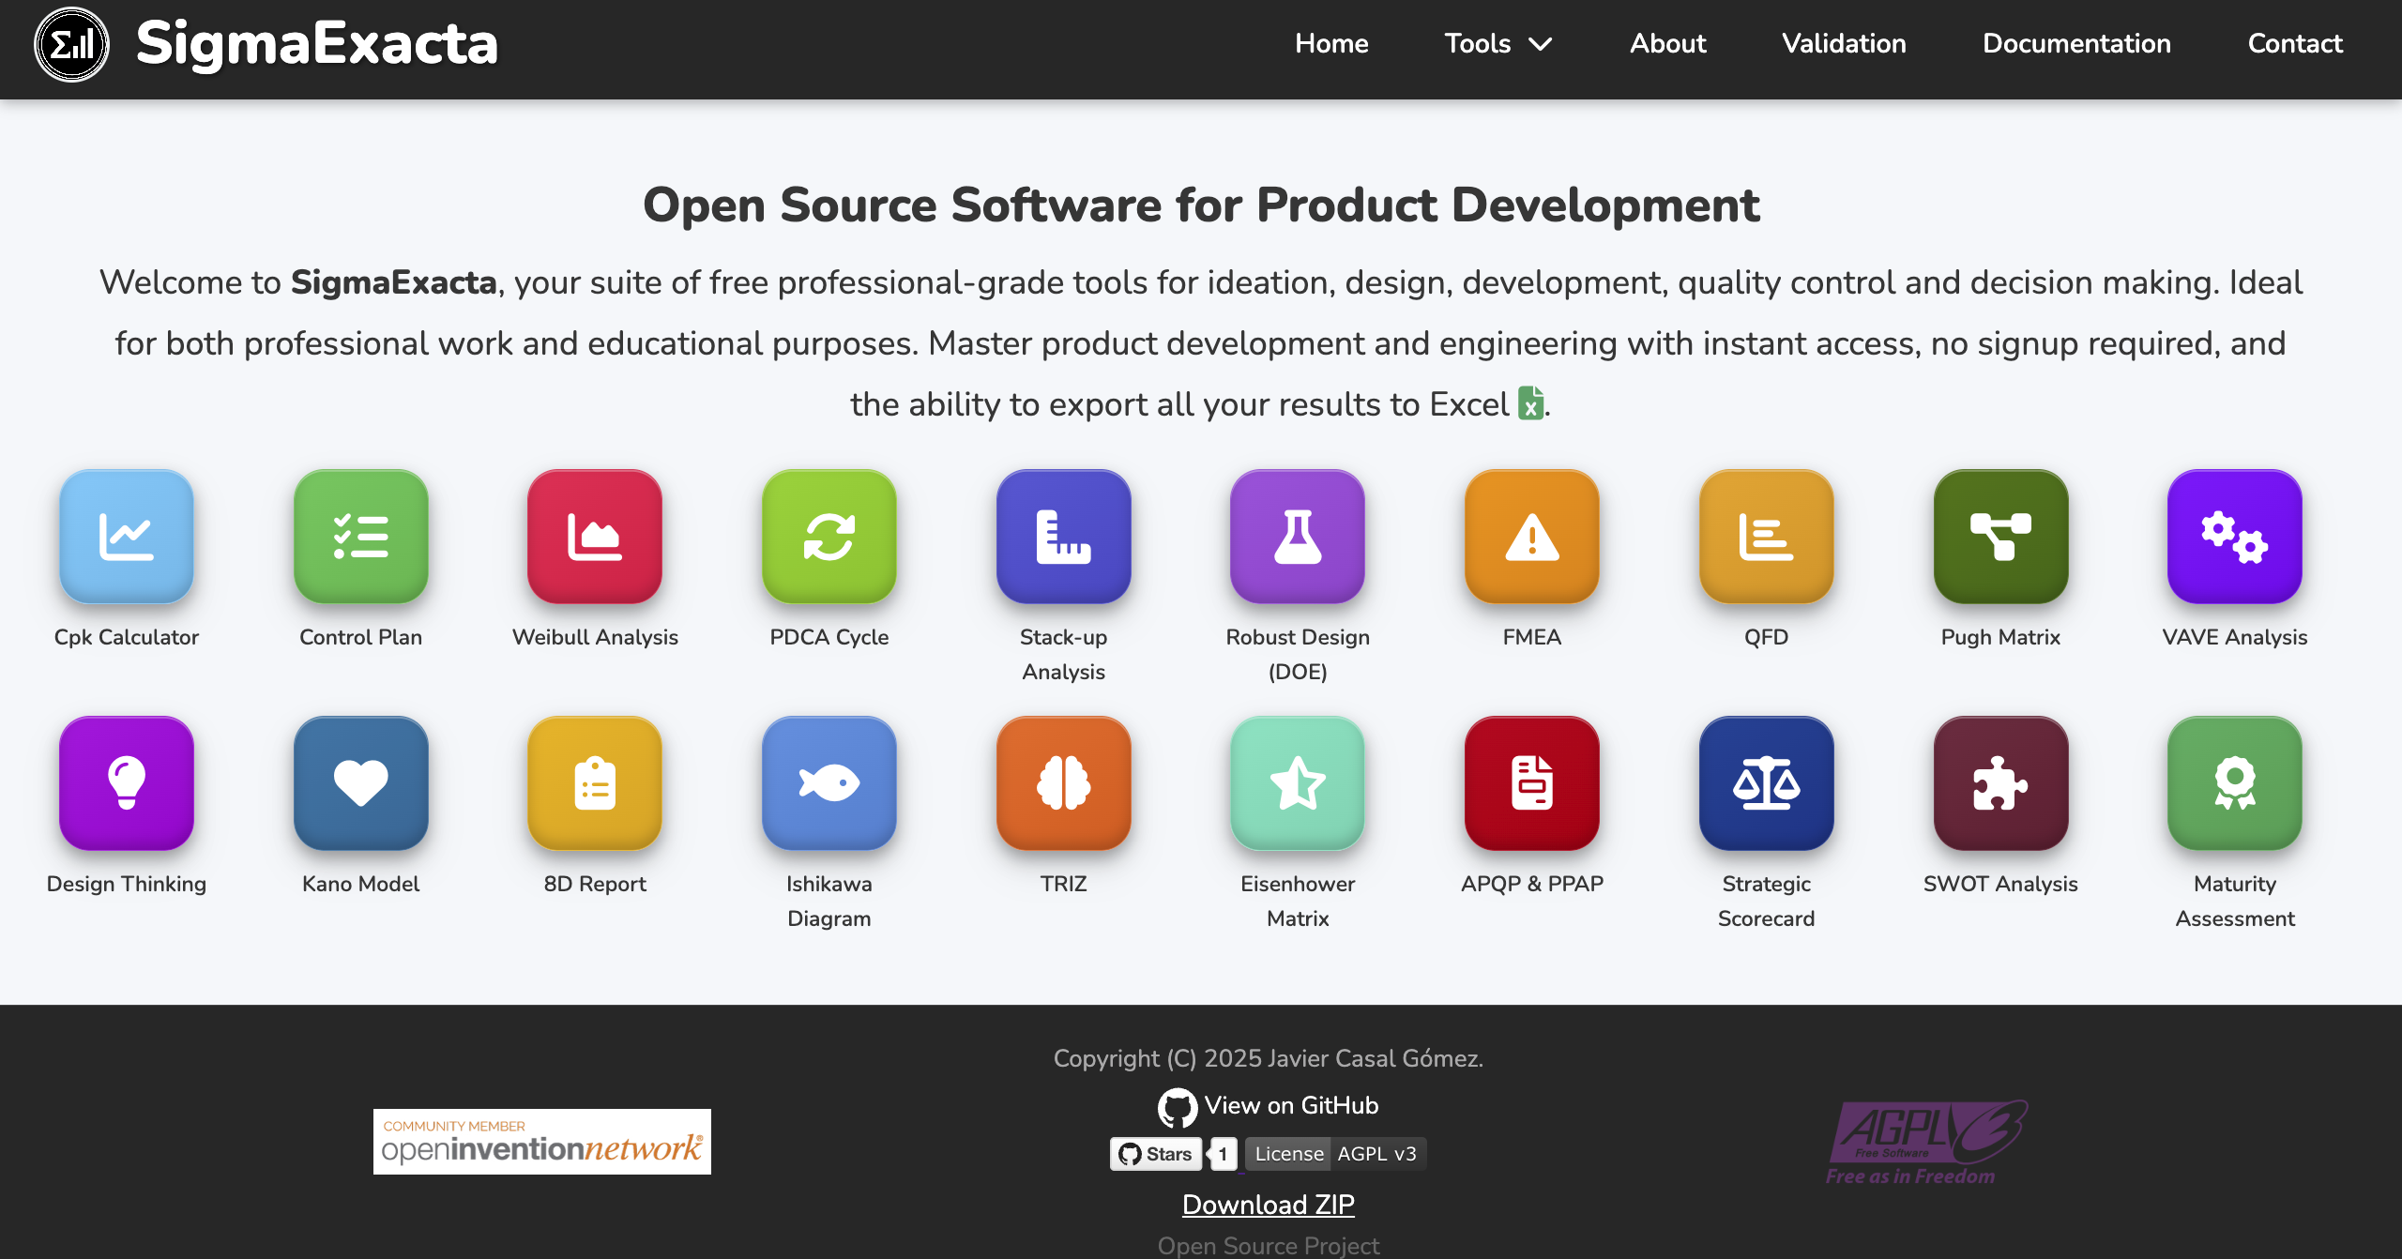Viewport: 2402px width, 1259px height.
Task: Select the FMEA warning triangle icon
Action: [x=1531, y=537]
